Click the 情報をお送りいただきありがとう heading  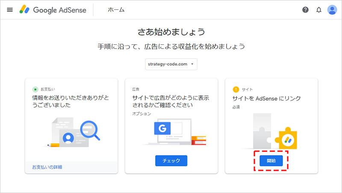[71, 101]
